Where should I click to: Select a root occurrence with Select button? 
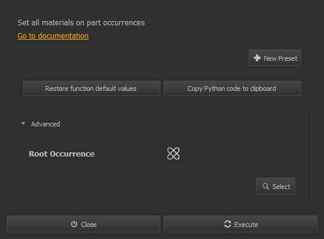tap(275, 186)
